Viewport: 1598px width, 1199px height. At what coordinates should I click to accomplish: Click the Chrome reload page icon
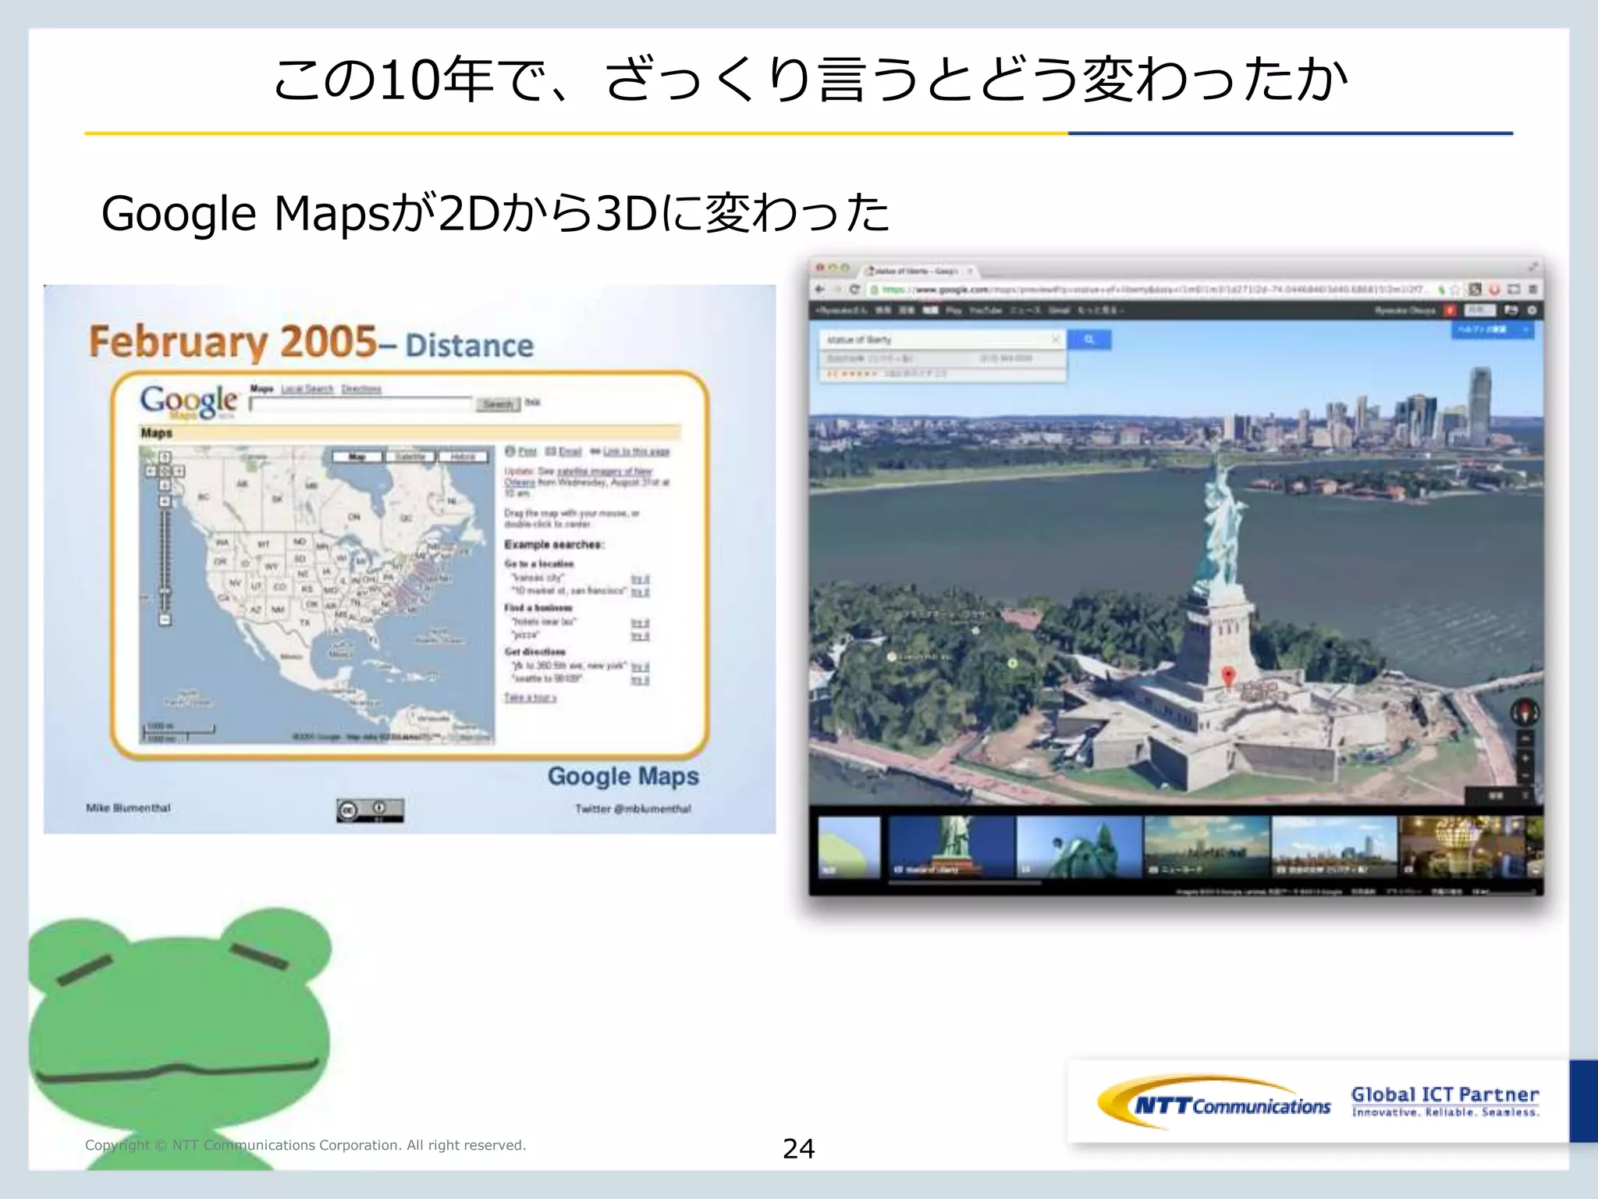click(854, 290)
